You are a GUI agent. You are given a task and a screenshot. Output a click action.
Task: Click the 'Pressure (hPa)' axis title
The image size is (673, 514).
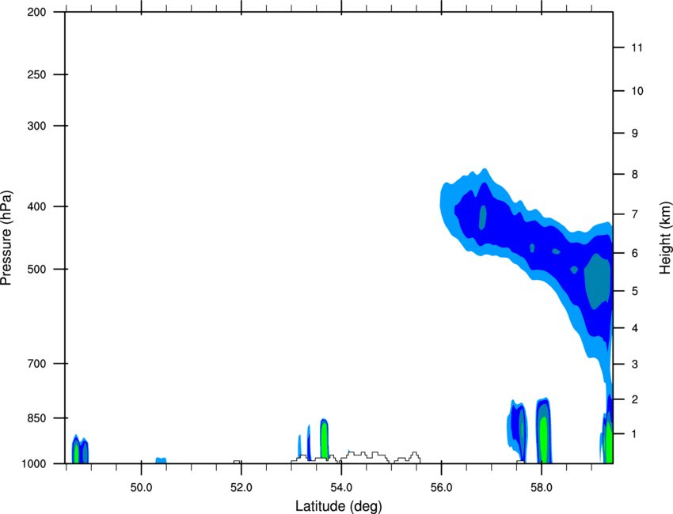(x=6, y=238)
